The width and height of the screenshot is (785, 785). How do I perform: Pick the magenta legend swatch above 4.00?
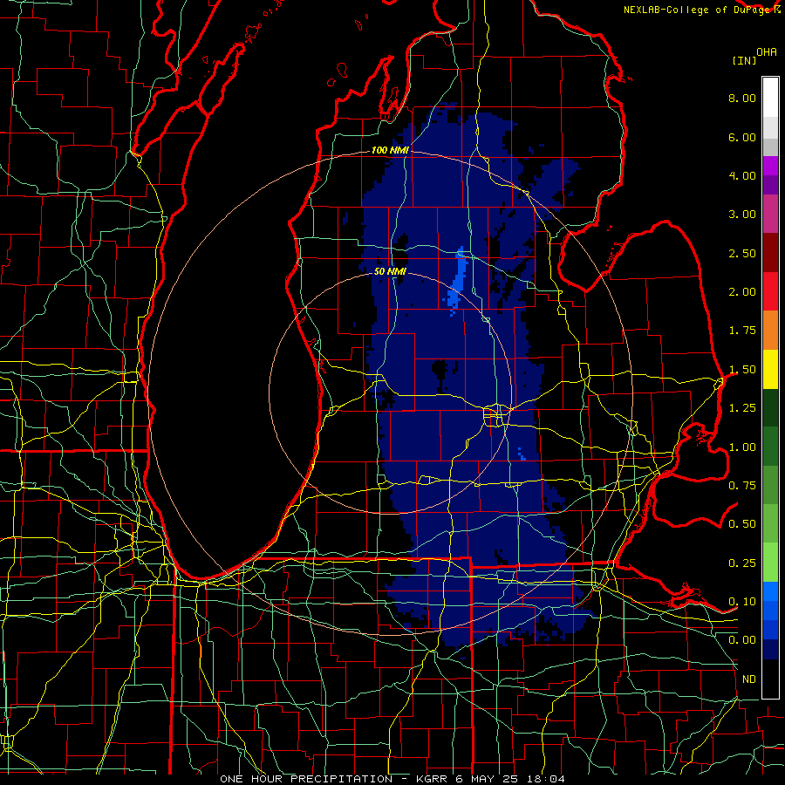pyautogui.click(x=770, y=166)
